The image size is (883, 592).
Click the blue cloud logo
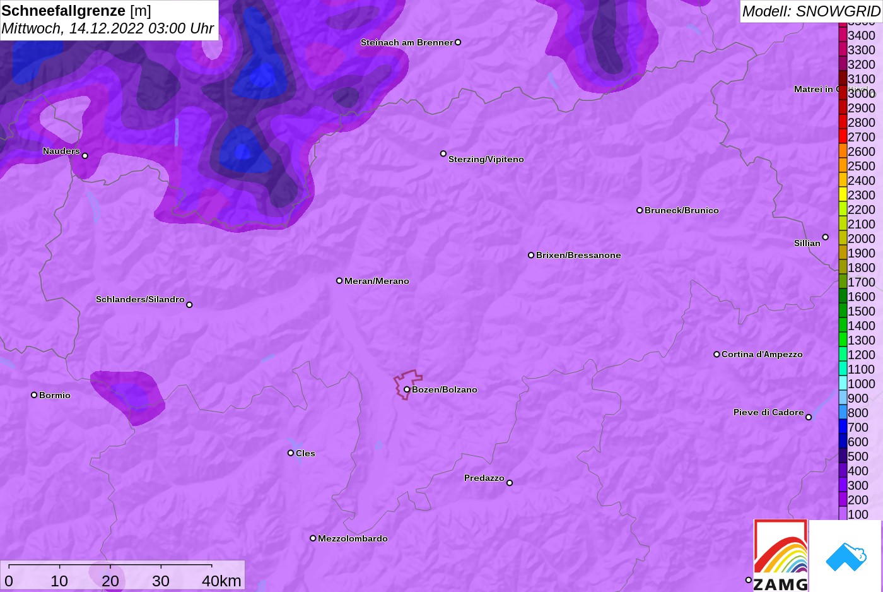click(x=846, y=557)
